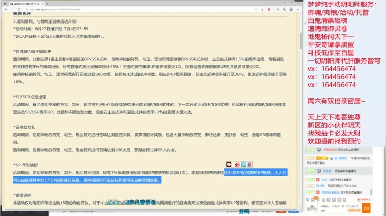Click the heading '*自选SP/SSR概率UP'
Image resolution: width=386 pixels, height=216 pixels.
point(33,51)
